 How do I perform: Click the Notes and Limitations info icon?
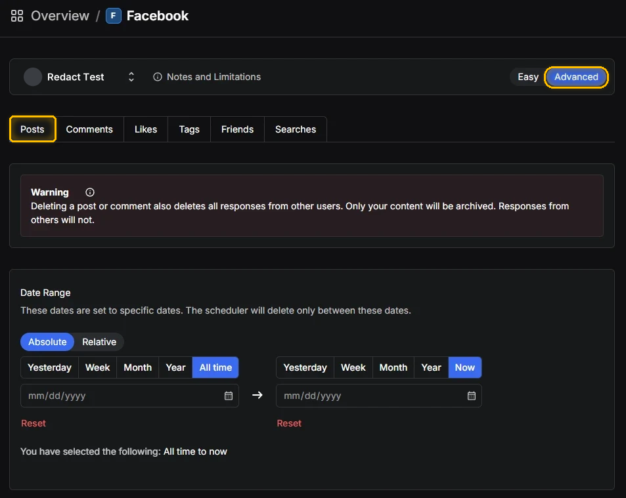pos(158,77)
